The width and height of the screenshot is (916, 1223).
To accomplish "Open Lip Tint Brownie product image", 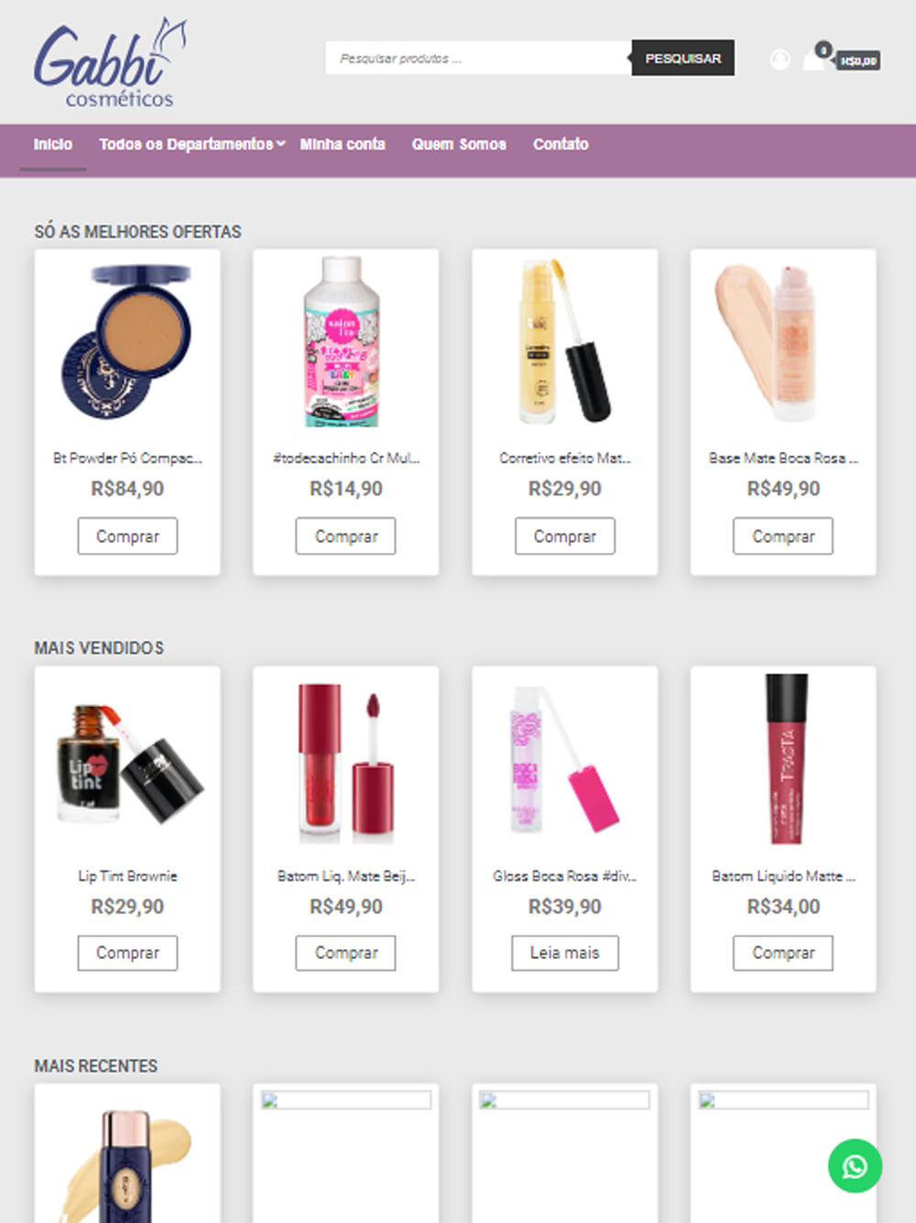I will tap(127, 759).
